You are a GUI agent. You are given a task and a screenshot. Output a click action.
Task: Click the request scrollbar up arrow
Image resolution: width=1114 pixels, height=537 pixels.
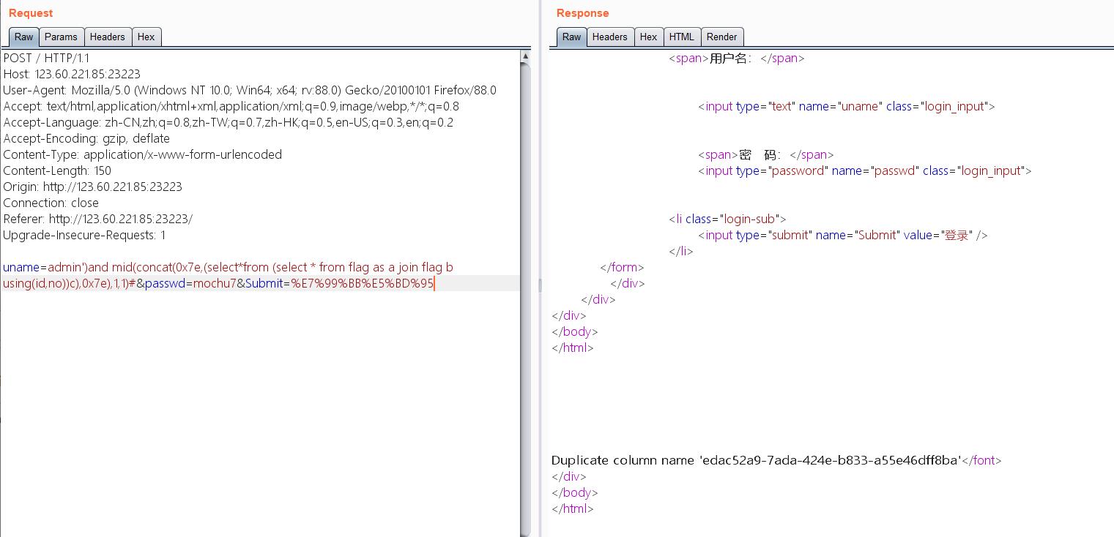click(525, 56)
